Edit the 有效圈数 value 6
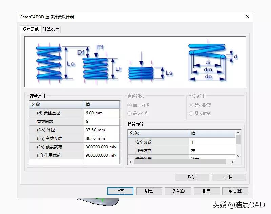This screenshot has width=271, height=214. click(102, 122)
